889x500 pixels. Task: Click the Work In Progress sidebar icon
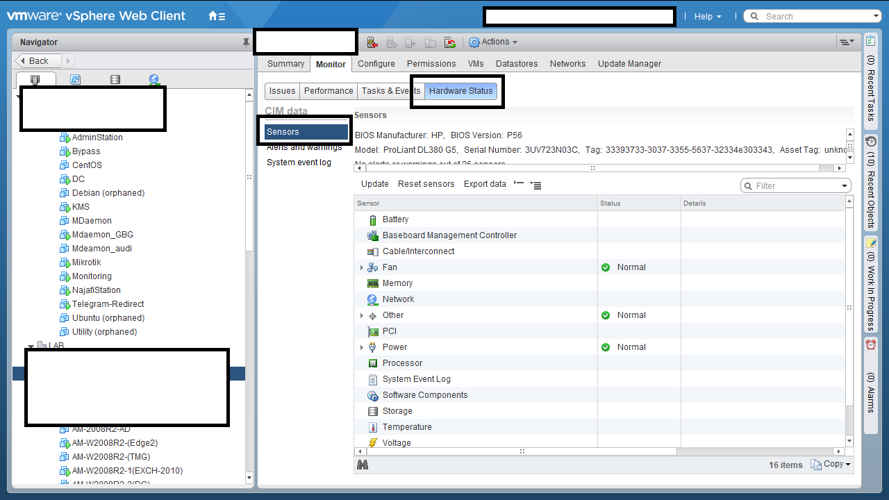pos(871,242)
